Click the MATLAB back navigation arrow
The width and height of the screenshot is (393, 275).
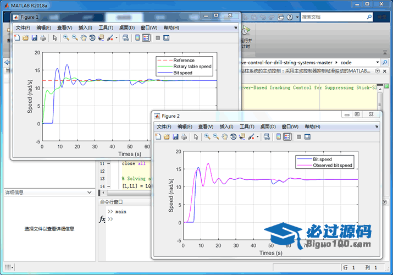(x=7, y=62)
